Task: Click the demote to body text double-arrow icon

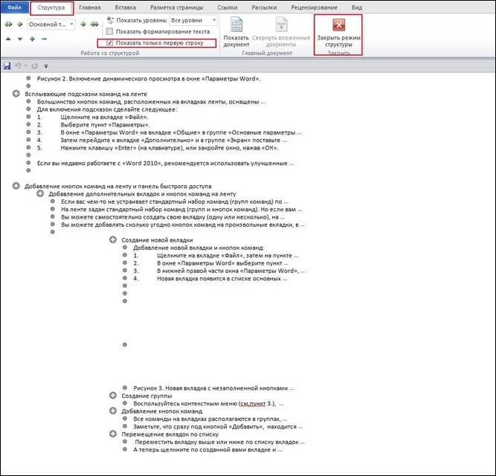Action: pyautogui.click(x=93, y=24)
